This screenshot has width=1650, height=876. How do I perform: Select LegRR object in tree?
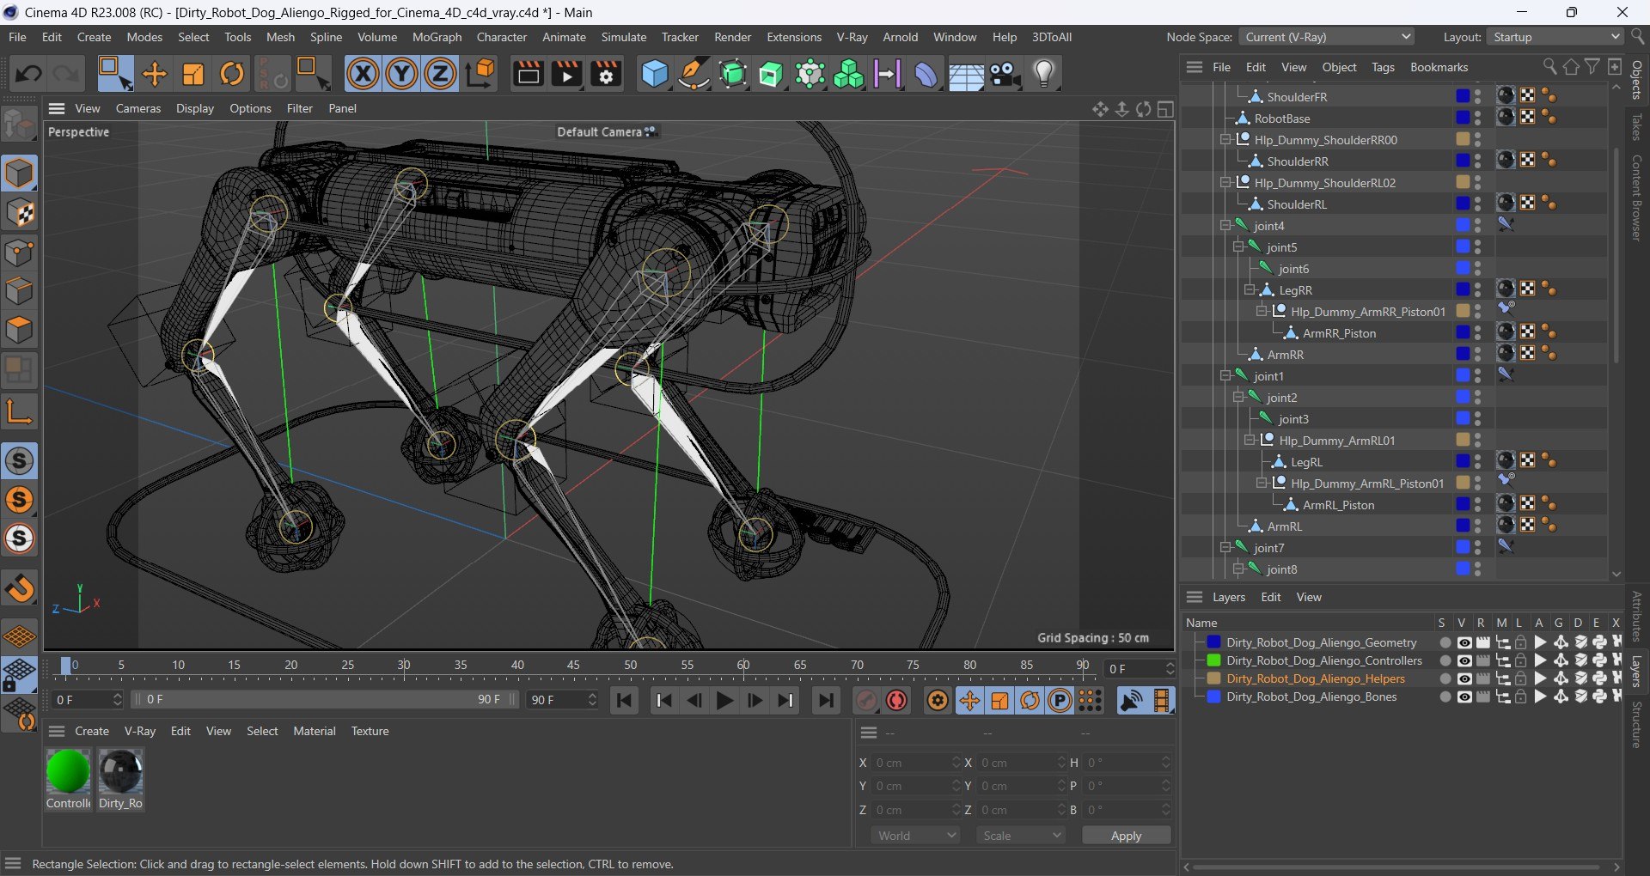pos(1295,290)
